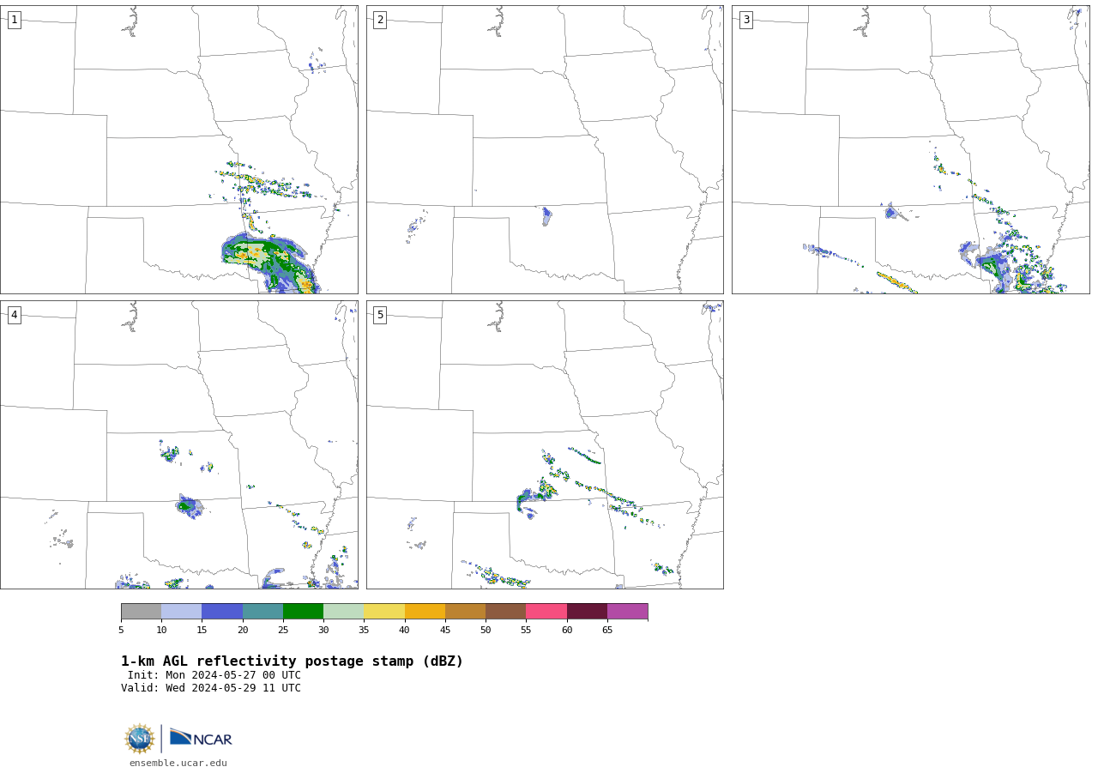The width and height of the screenshot is (1098, 773).
Task: Click the colorbar tick label 60
Action: [567, 631]
